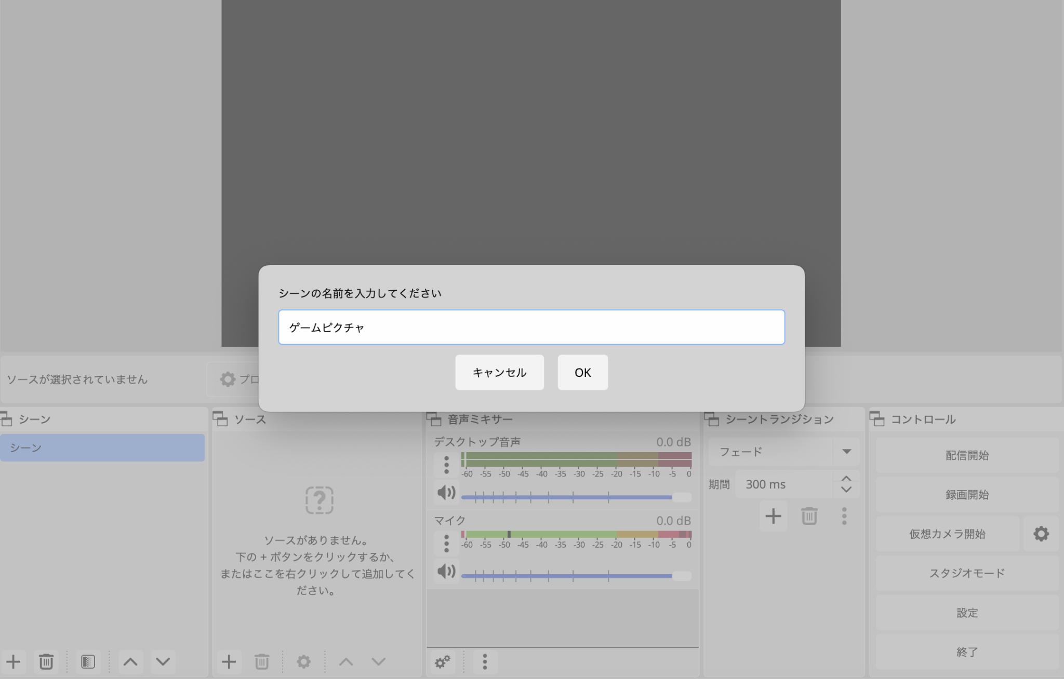The width and height of the screenshot is (1064, 679).
Task: Undock the ソース panel icon
Action: 220,418
